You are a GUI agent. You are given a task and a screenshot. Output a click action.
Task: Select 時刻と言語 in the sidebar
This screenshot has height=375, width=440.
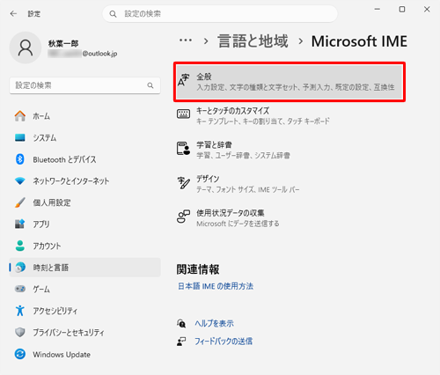85,268
